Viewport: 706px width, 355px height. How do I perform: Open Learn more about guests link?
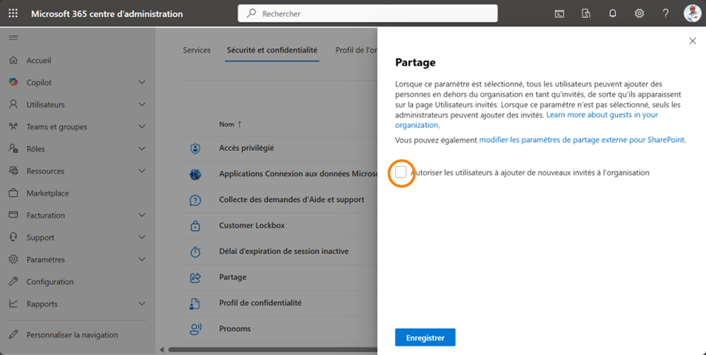pyautogui.click(x=602, y=115)
